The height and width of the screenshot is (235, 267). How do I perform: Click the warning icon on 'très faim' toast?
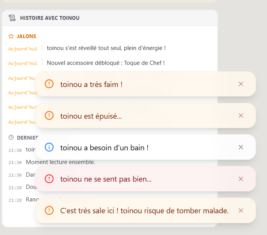pyautogui.click(x=49, y=84)
